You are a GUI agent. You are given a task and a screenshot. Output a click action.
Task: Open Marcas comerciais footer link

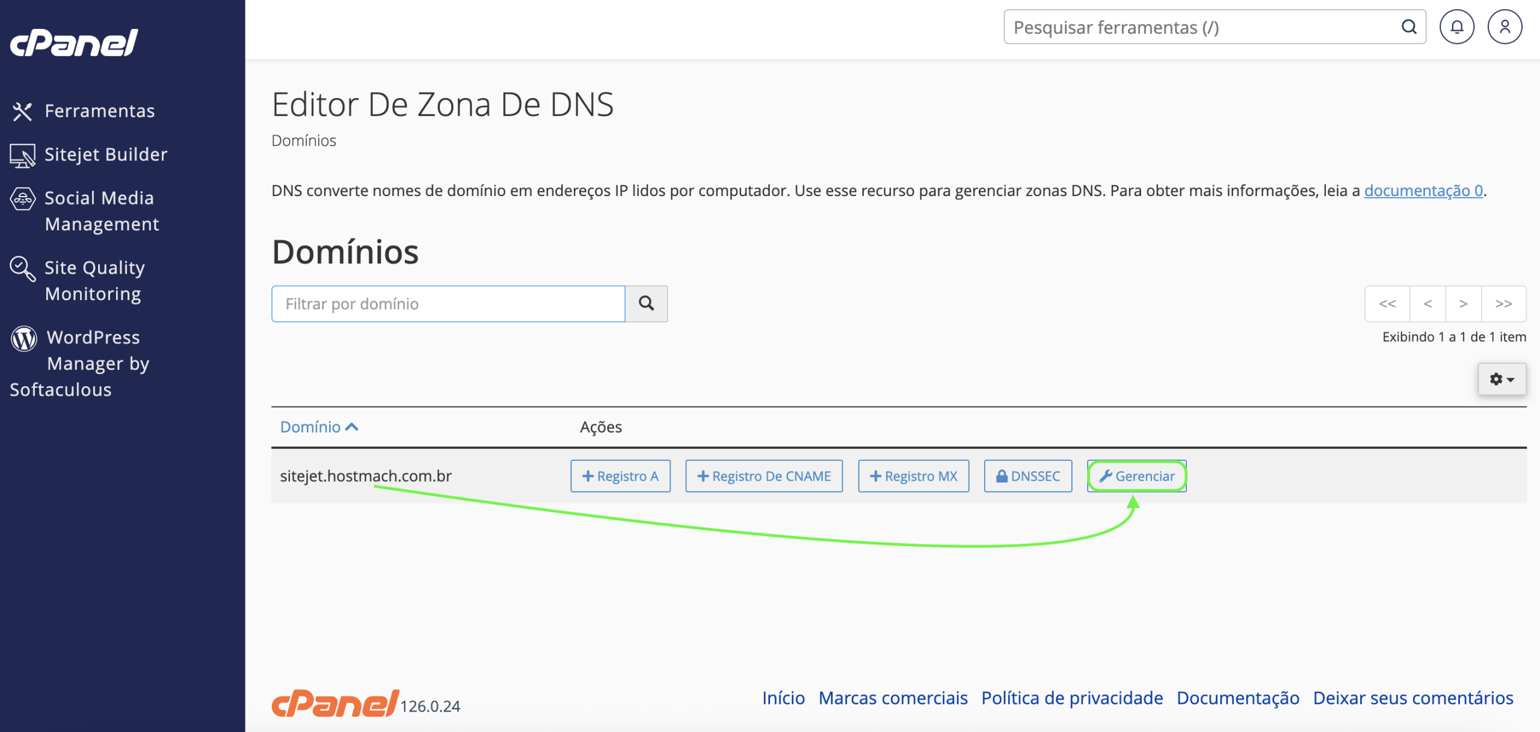coord(893,698)
